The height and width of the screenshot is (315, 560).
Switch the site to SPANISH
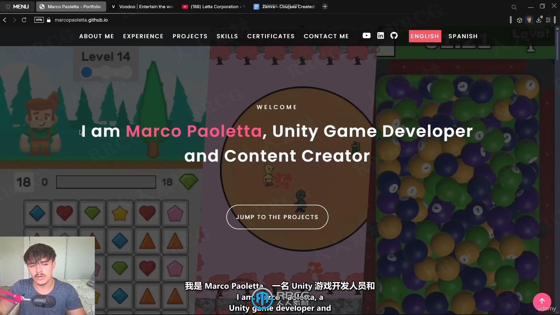pos(463,36)
